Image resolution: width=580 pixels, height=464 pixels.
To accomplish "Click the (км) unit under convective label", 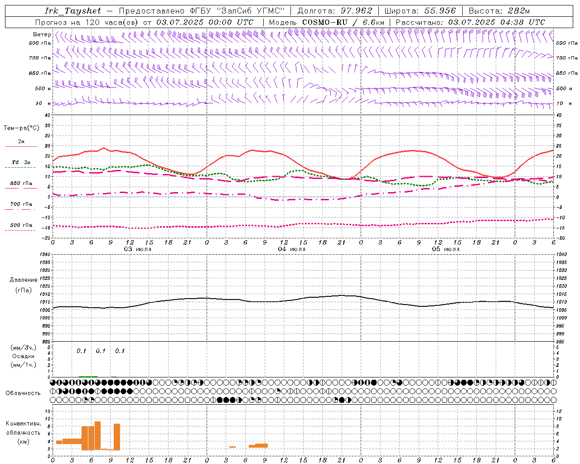I will tap(23, 441).
